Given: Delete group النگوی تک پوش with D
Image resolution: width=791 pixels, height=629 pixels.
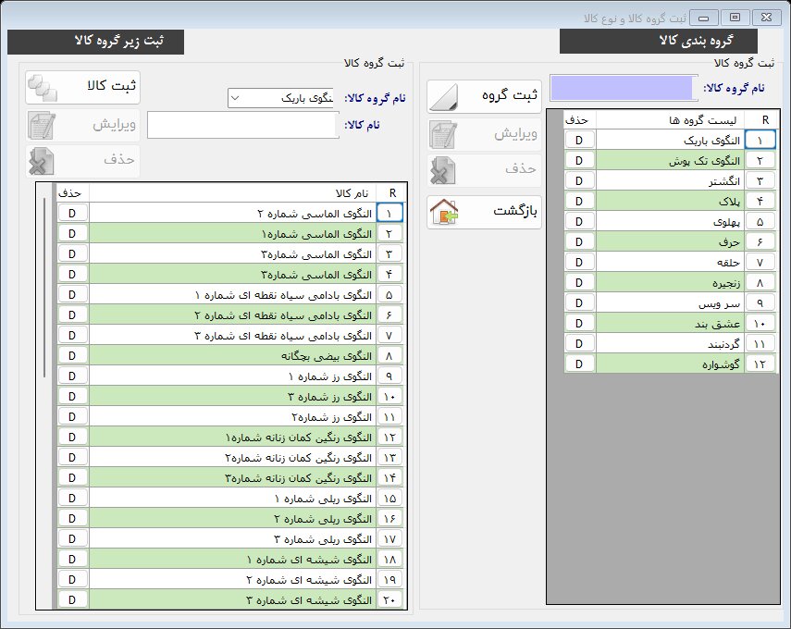Looking at the screenshot, I should tap(579, 160).
